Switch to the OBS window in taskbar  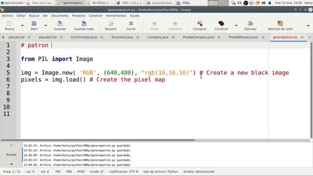click(x=131, y=3)
